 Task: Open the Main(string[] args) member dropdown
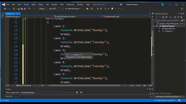click(x=127, y=17)
